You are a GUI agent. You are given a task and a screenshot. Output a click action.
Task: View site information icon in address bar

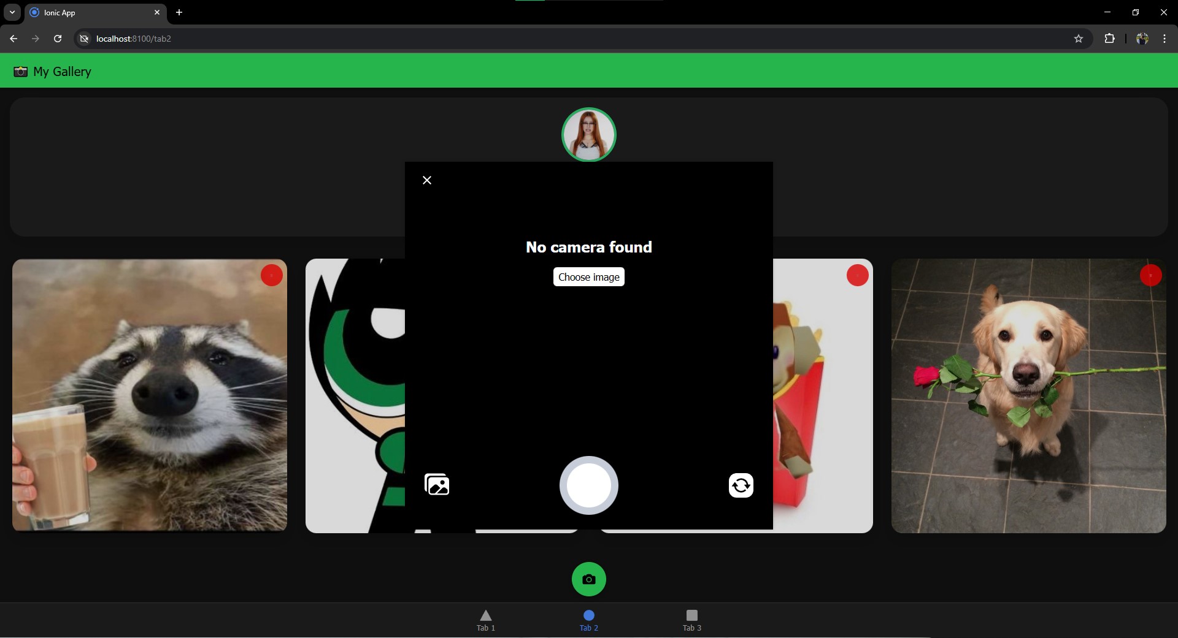click(x=85, y=39)
